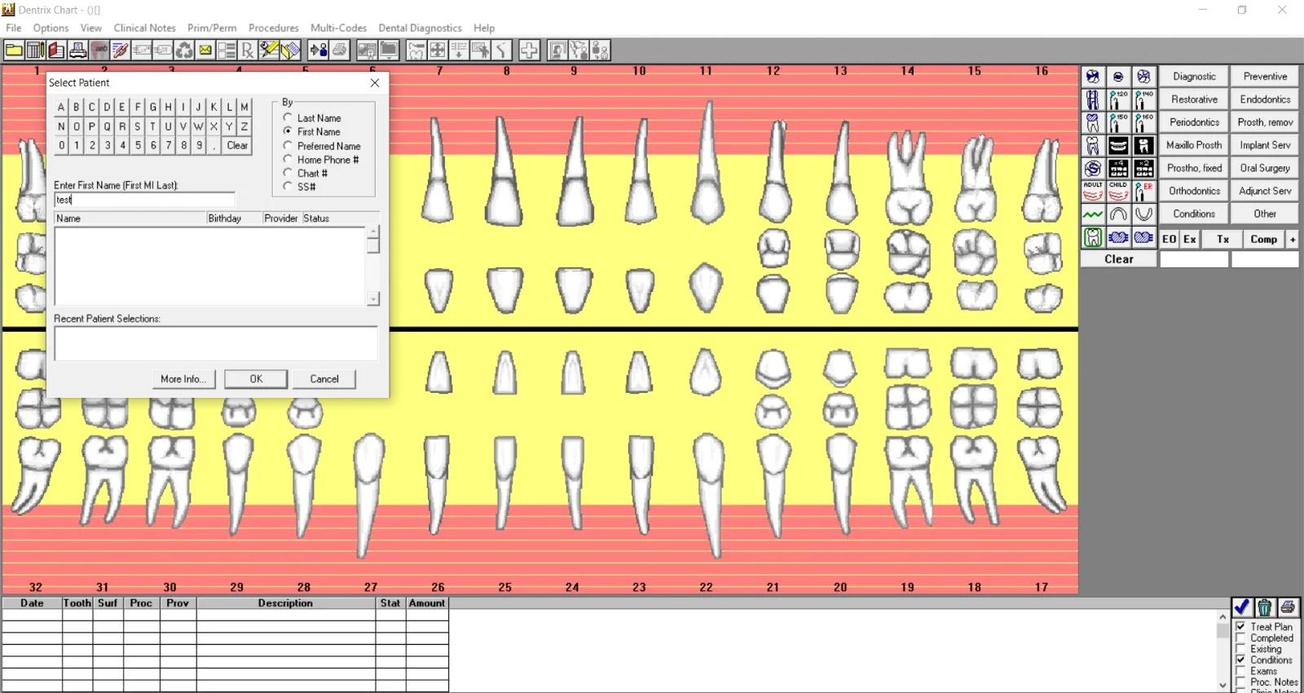
Task: Click the printer icon beside the trash can
Action: tap(1288, 607)
